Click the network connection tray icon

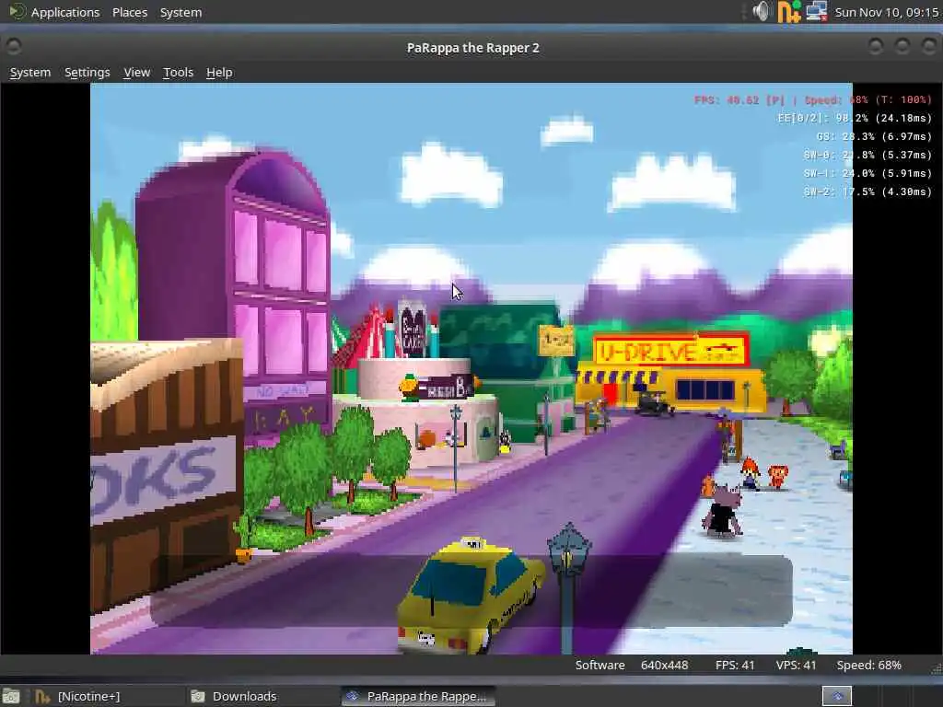point(816,11)
